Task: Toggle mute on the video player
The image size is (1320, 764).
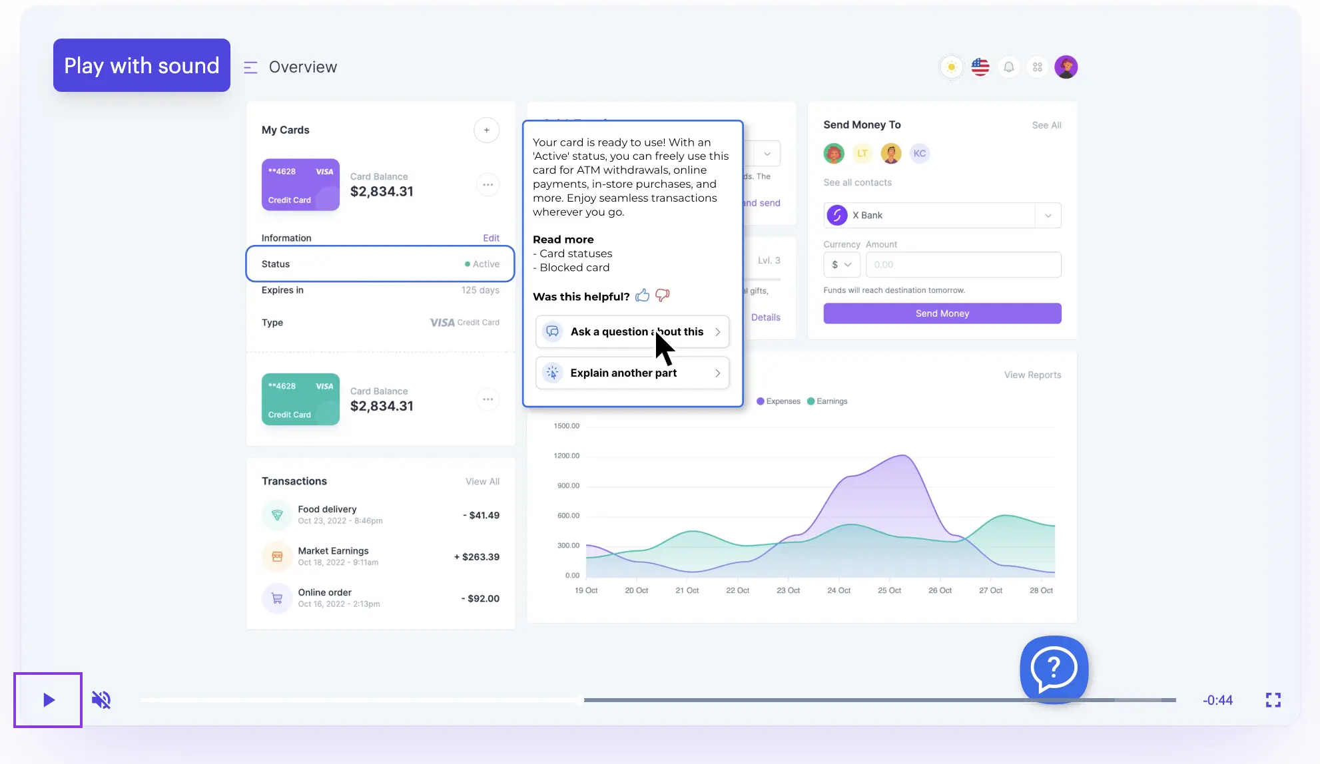Action: click(101, 700)
